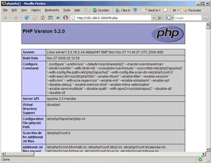The width and height of the screenshot is (211, 163).
Task: Open the Tools menu
Action: (67, 10)
